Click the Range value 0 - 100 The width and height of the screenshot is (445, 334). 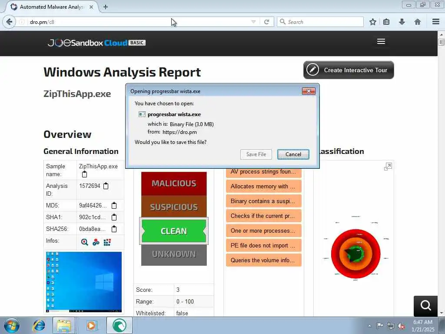click(x=185, y=301)
